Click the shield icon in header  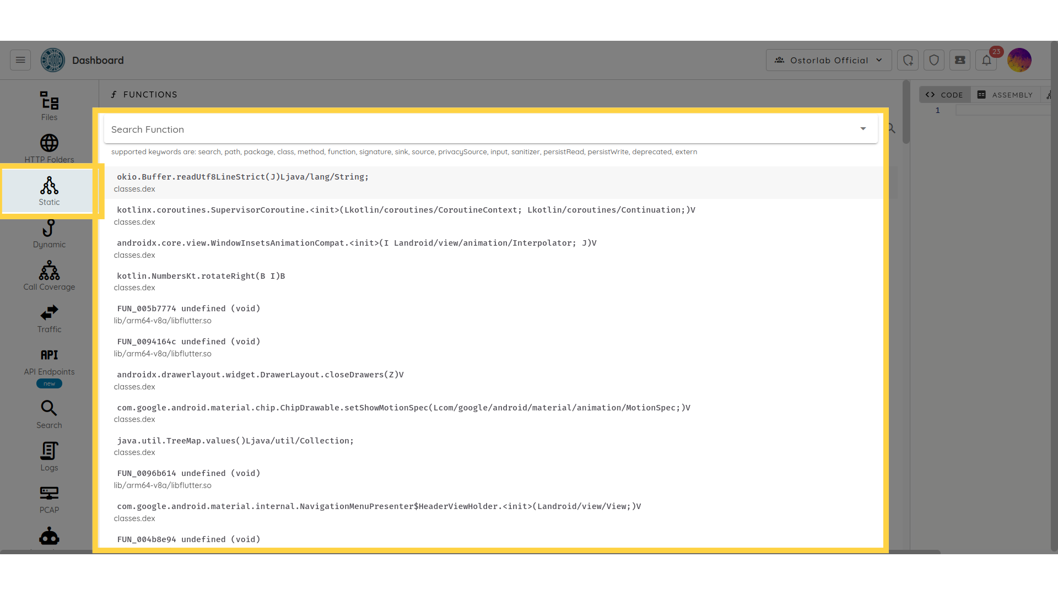click(934, 60)
